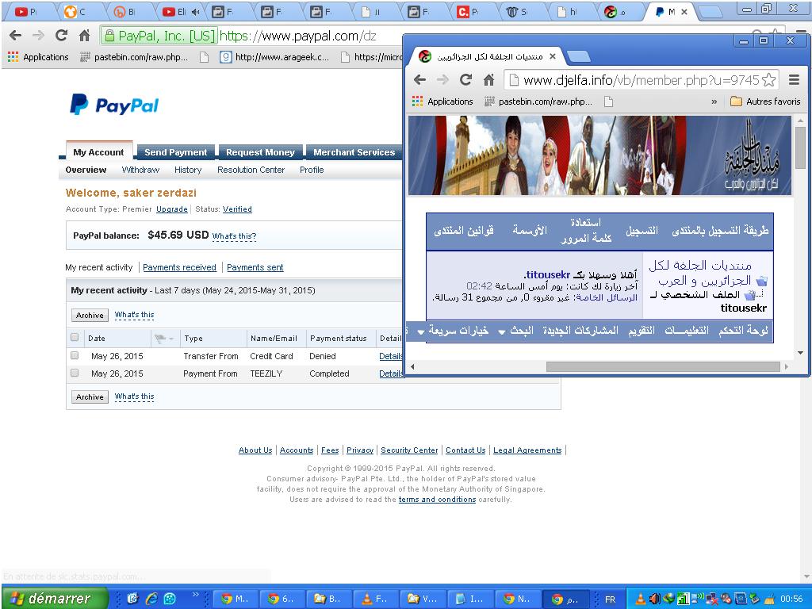This screenshot has height=609, width=812.
Task: Switch to the YouTube tab playing audio
Action: pyautogui.click(x=181, y=11)
